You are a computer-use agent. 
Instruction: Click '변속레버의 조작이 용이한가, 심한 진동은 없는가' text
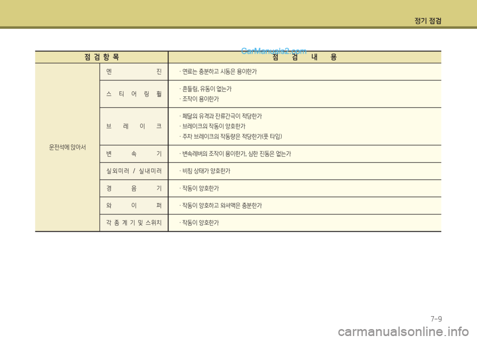point(237,154)
